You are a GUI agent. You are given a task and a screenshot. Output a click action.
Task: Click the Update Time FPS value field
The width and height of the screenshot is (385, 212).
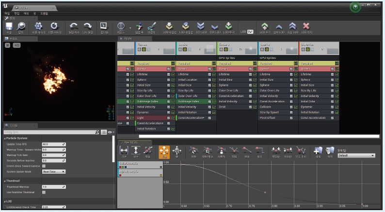(54, 144)
